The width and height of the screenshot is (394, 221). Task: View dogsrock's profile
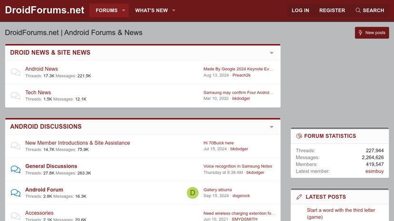pos(241,196)
